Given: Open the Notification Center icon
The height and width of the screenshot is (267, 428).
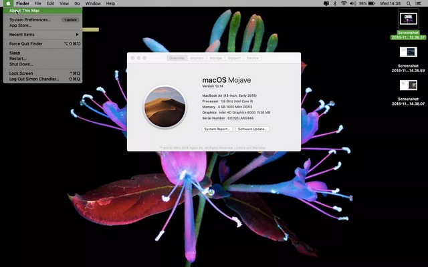Looking at the screenshot, I should pos(420,3).
